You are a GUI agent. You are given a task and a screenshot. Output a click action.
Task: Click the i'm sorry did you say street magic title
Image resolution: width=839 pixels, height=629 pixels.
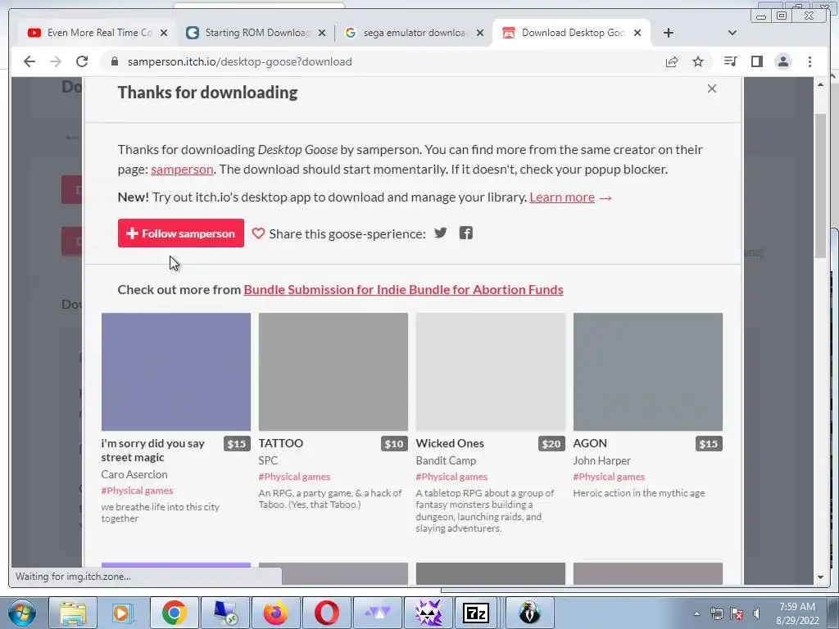153,450
